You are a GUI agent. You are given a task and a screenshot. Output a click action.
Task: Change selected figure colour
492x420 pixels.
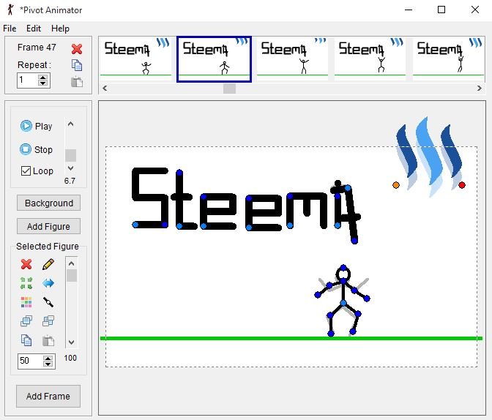click(x=26, y=302)
